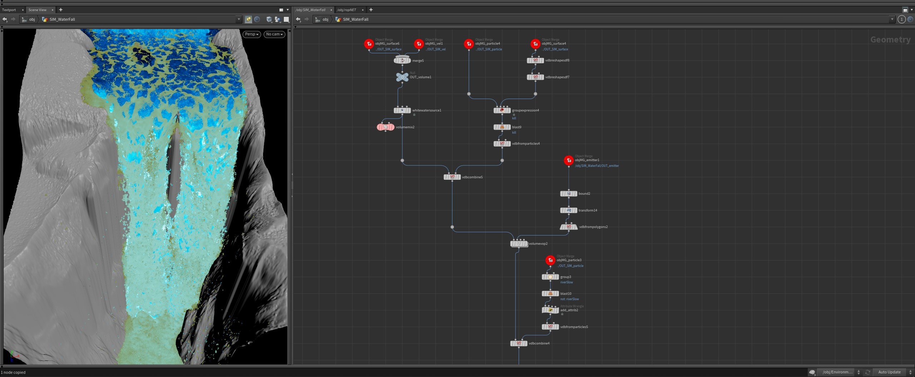Select the vdbcombine5 node
The width and height of the screenshot is (915, 377).
click(x=452, y=177)
